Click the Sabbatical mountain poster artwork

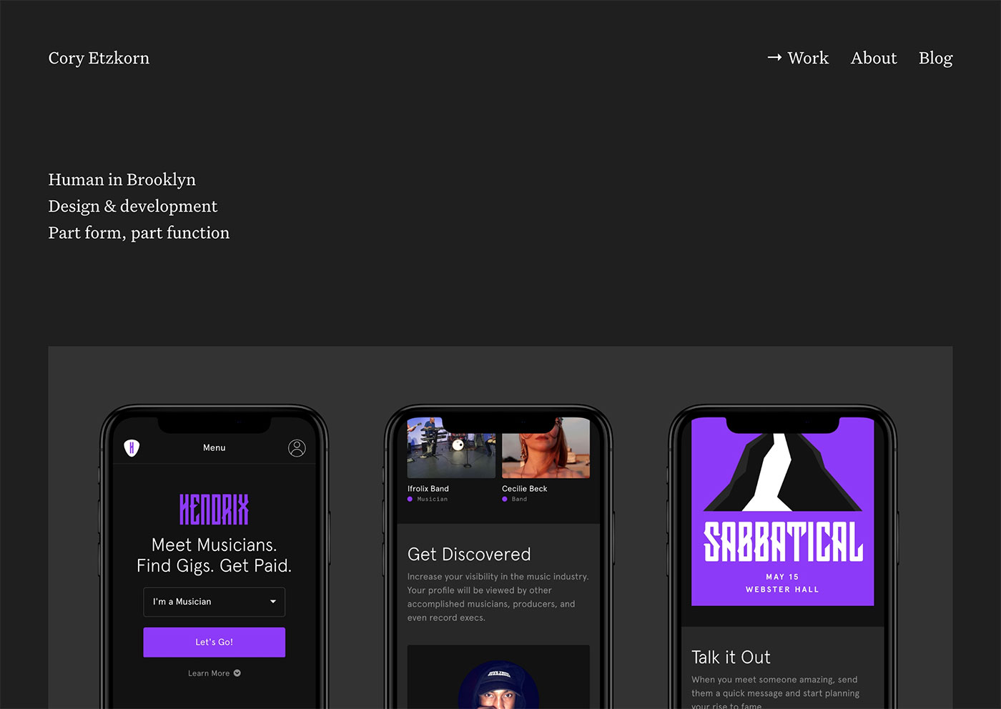click(783, 512)
